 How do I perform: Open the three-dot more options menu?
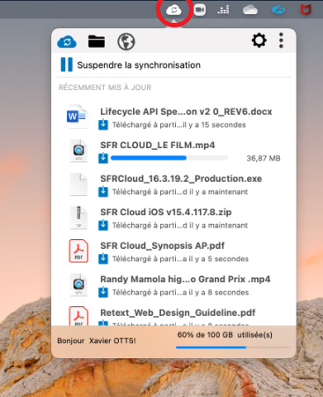click(x=281, y=41)
